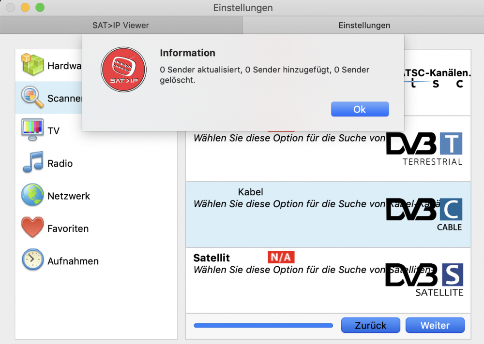
Task: Select the Radio music note icon
Action: pyautogui.click(x=32, y=162)
